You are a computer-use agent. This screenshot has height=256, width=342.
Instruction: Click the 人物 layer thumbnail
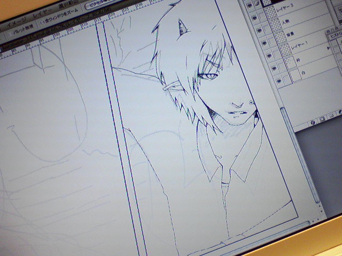275,25
